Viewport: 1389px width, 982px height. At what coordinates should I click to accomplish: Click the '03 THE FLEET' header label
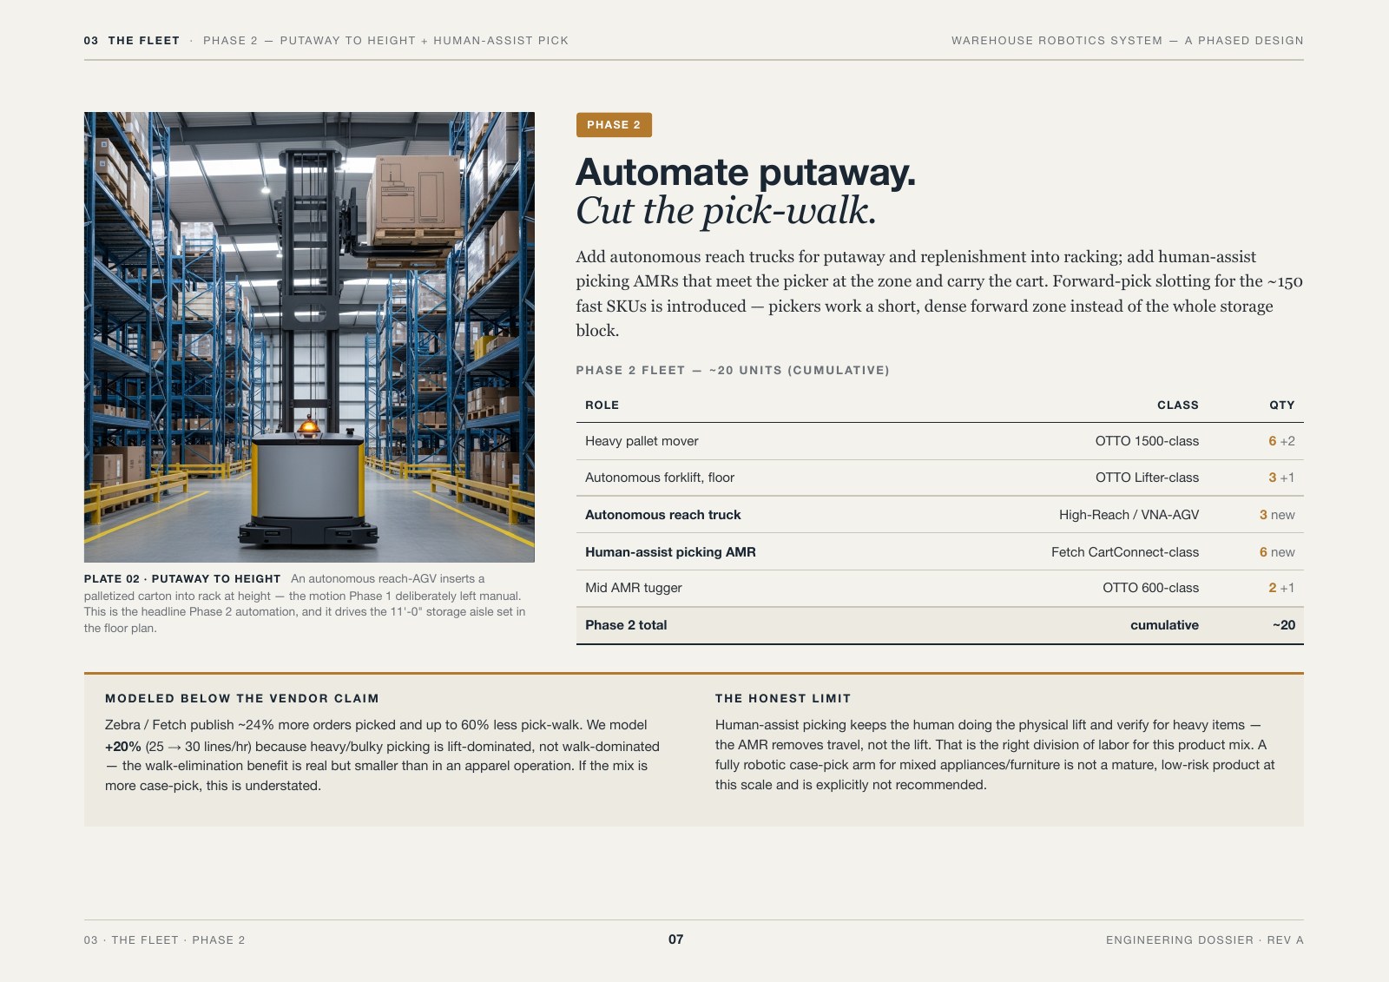point(132,41)
